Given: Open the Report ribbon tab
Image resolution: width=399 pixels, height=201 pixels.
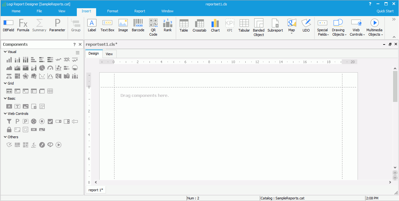Looking at the screenshot, I should point(140,11).
